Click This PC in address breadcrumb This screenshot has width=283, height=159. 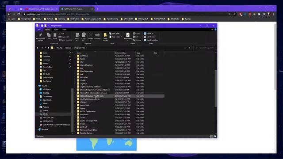pyautogui.click(x=59, y=48)
